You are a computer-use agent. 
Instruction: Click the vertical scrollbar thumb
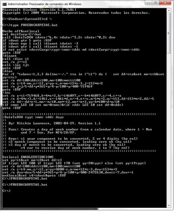click(x=169, y=33)
